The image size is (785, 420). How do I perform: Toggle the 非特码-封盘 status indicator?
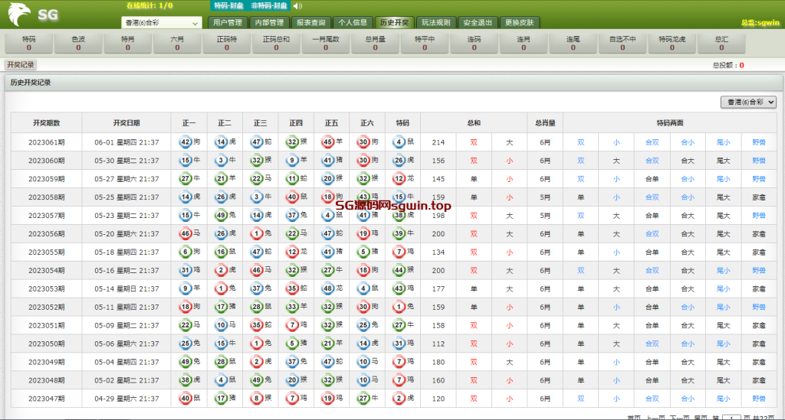click(270, 6)
